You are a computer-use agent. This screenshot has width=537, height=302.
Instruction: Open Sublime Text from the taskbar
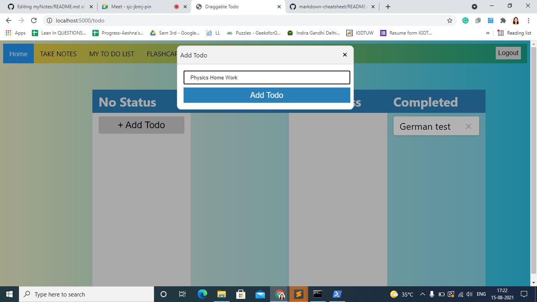click(299, 294)
